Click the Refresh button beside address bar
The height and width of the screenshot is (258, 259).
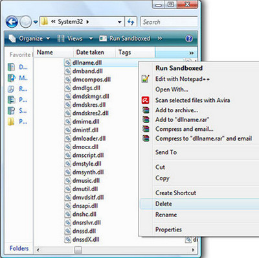click(131, 22)
